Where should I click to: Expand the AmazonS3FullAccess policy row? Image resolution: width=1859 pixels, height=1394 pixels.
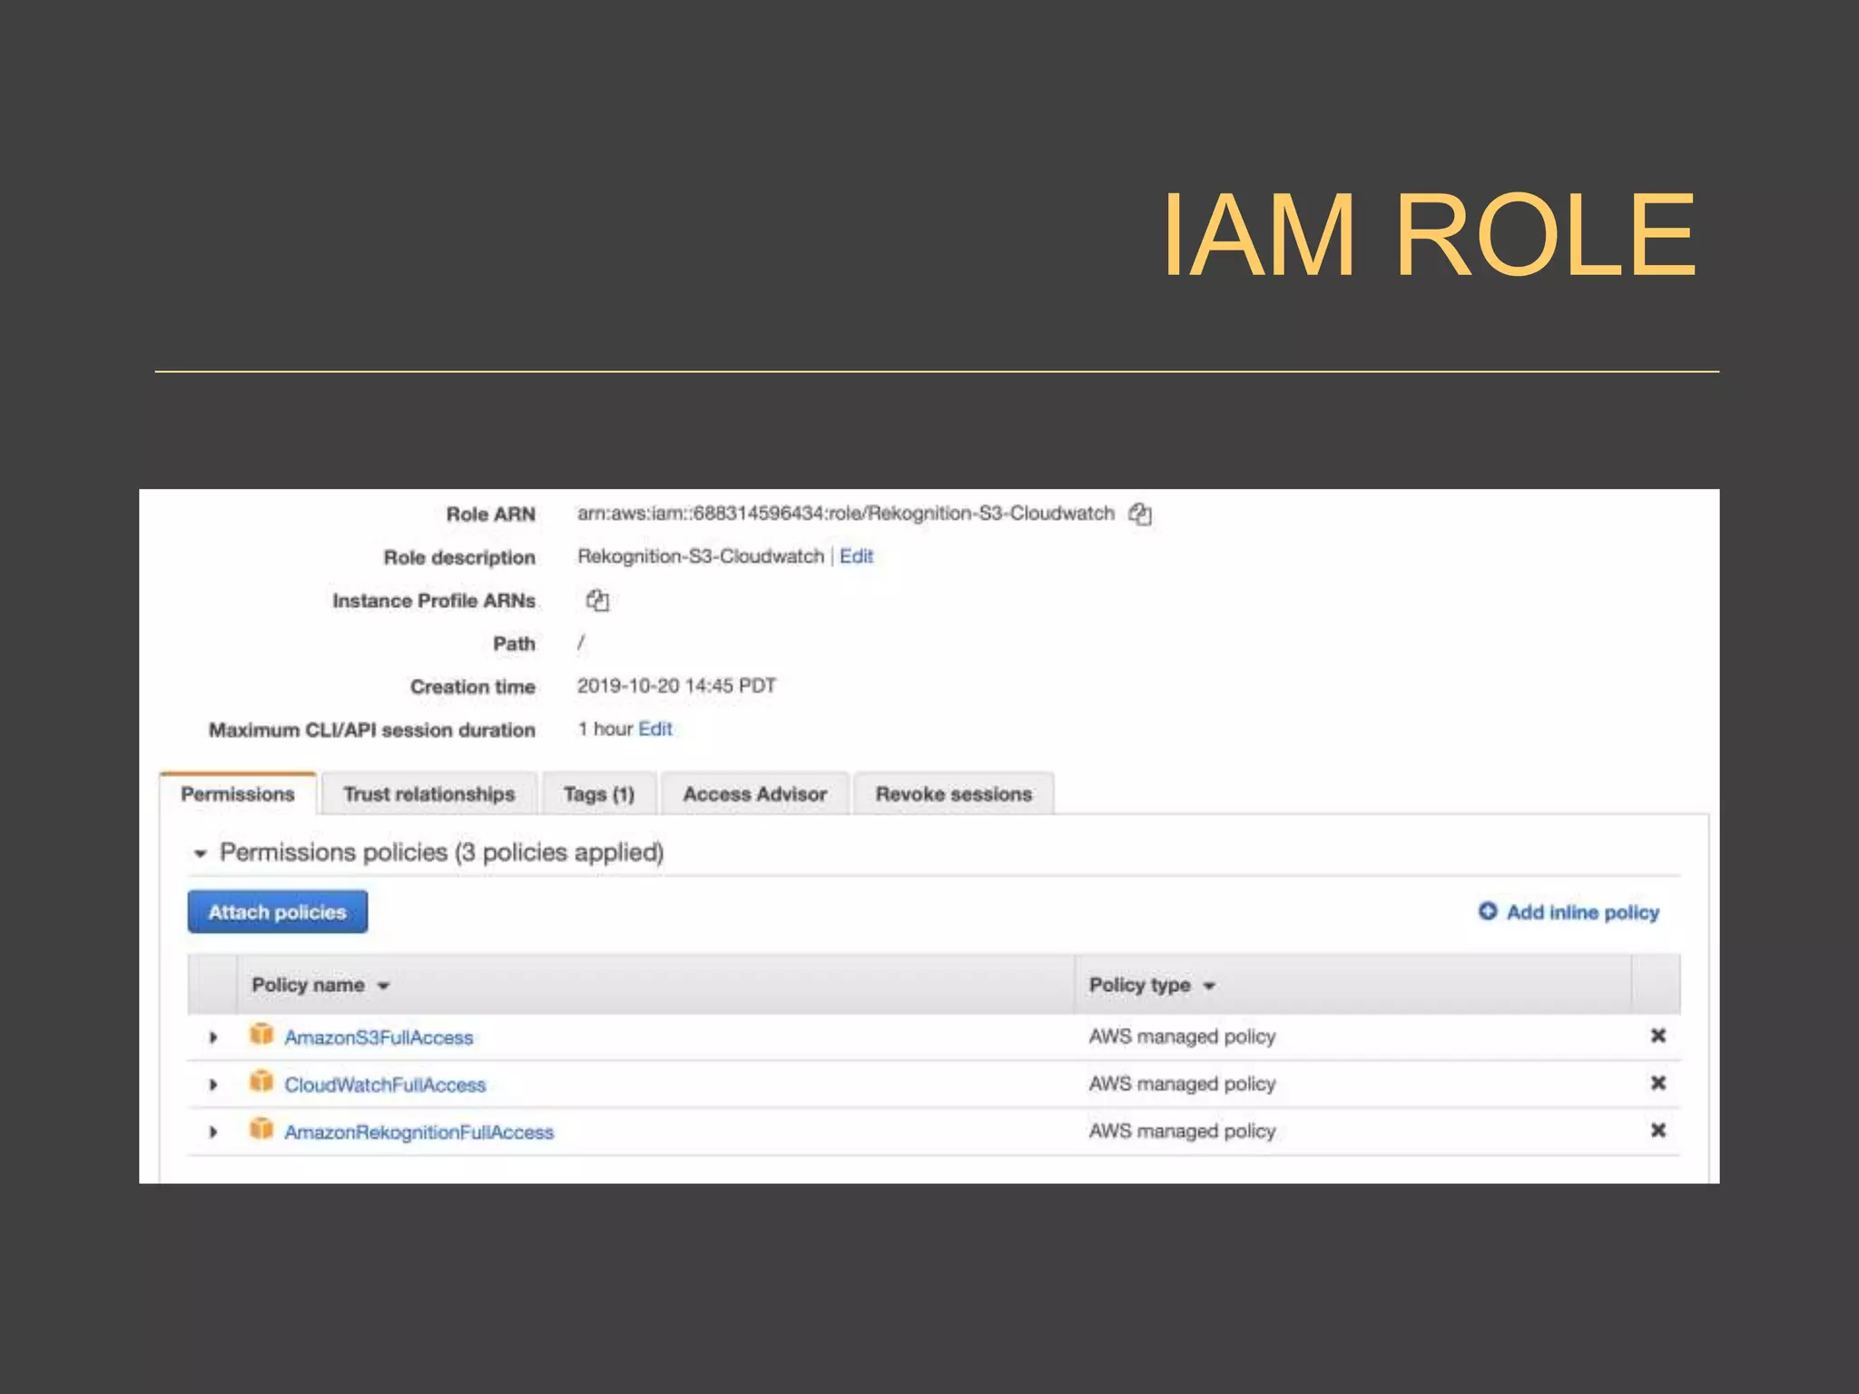click(x=213, y=1036)
